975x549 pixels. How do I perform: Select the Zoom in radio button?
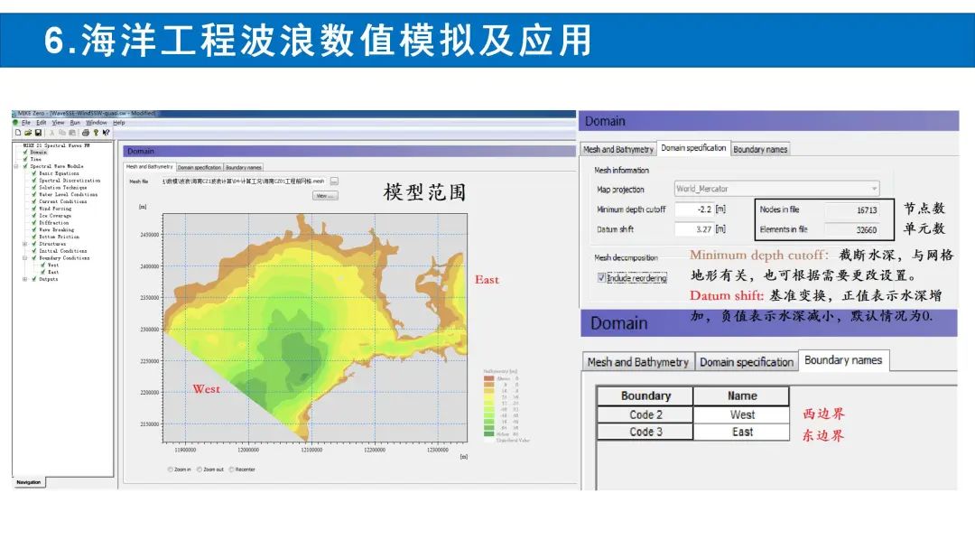[x=171, y=470]
